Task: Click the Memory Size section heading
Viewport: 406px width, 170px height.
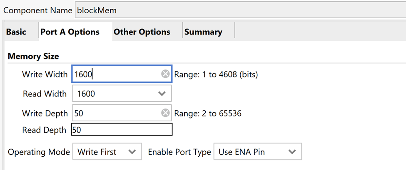Action: pyautogui.click(x=33, y=56)
